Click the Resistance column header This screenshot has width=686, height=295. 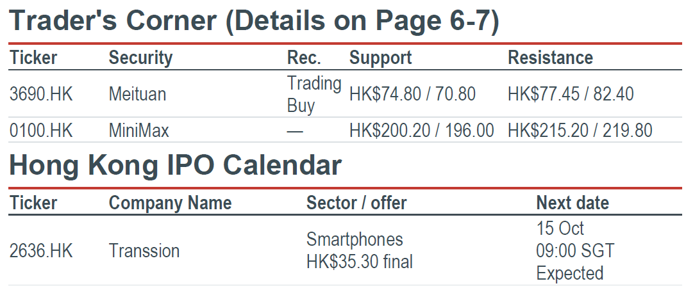click(x=550, y=58)
